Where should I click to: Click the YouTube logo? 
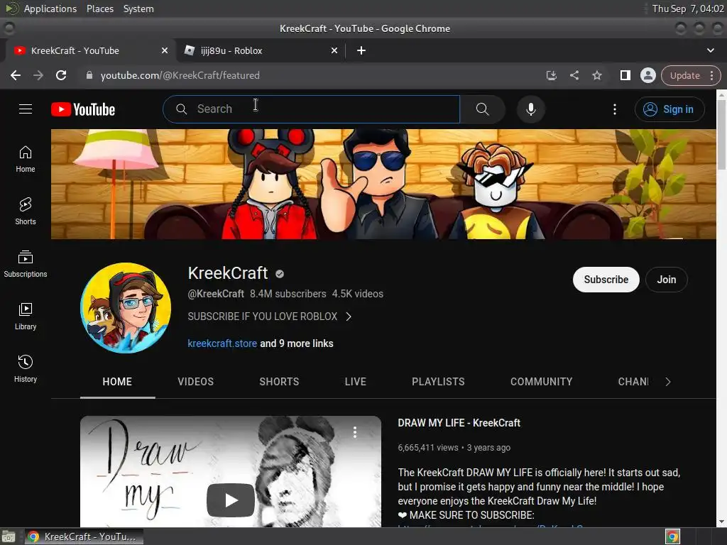click(x=83, y=109)
